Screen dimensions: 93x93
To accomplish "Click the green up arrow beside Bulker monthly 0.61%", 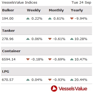I will pos(50,18).
